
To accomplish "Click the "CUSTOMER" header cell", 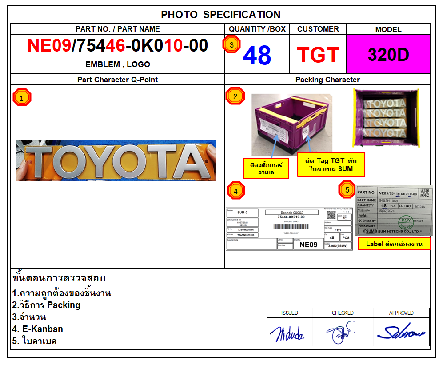I will coord(318,29).
